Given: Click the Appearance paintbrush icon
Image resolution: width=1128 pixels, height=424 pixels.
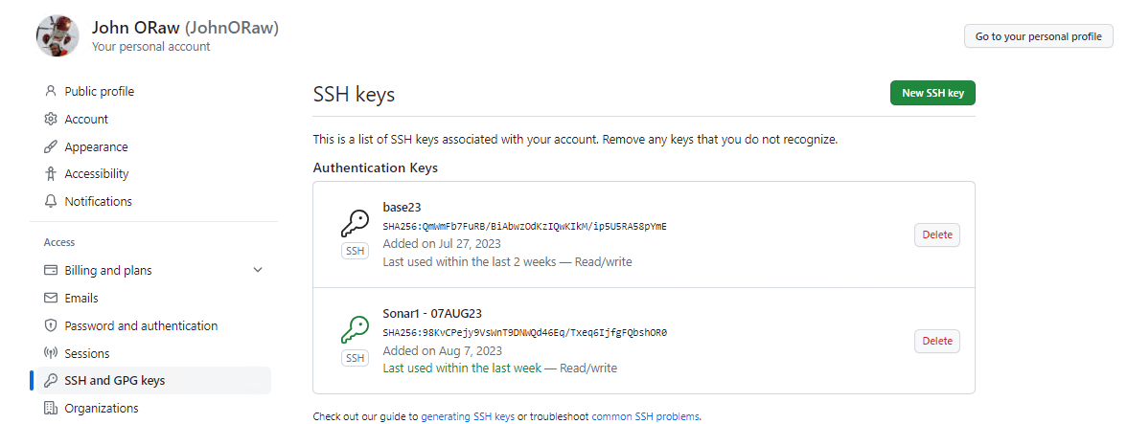Looking at the screenshot, I should pos(51,147).
